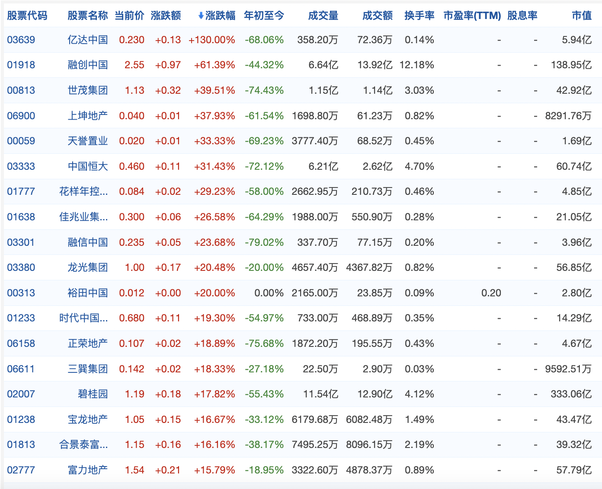Click the 8096.15万 turnover amount cell
The height and width of the screenshot is (489, 602).
pos(369,445)
